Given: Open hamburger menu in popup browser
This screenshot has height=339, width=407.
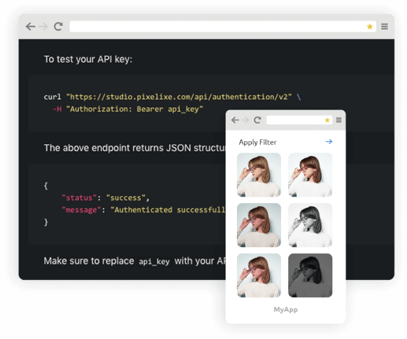Looking at the screenshot, I should click(x=338, y=120).
